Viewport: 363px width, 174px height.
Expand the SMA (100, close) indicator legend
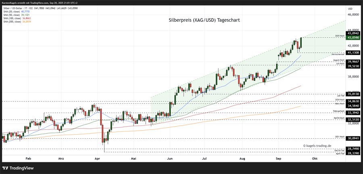click(11, 18)
